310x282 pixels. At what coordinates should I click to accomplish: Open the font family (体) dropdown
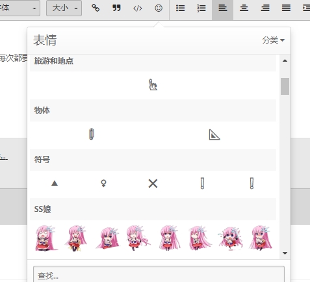point(19,8)
